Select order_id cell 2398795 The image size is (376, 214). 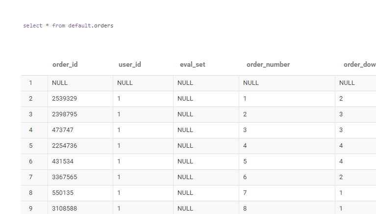tap(64, 114)
